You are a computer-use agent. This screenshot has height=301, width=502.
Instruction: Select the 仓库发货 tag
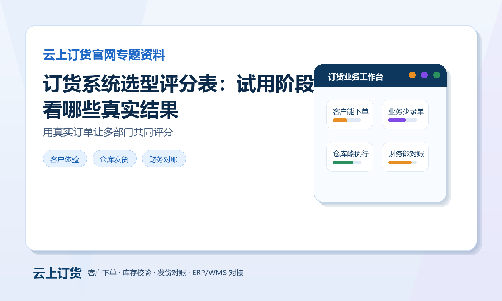tap(114, 159)
